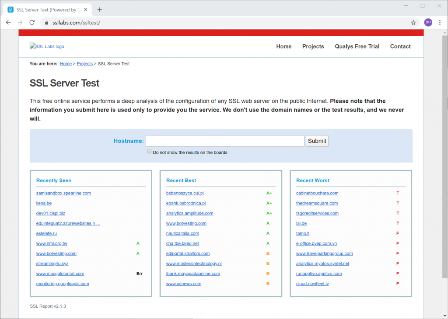Open the Projects menu item
Image resolution: width=448 pixels, height=319 pixels.
[313, 46]
